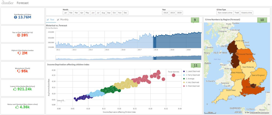272x115 pixels.
Task: Switch to the Monthly chart tab
Action: [63, 20]
